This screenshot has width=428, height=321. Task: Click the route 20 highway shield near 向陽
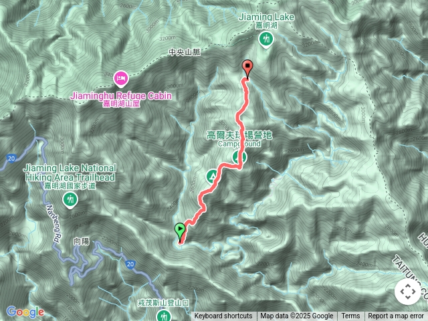pos(130,264)
